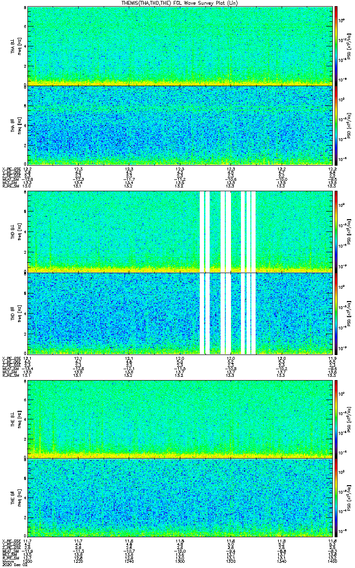
Task: Select the THD B∥ spectrogram panel
Action: (179, 313)
